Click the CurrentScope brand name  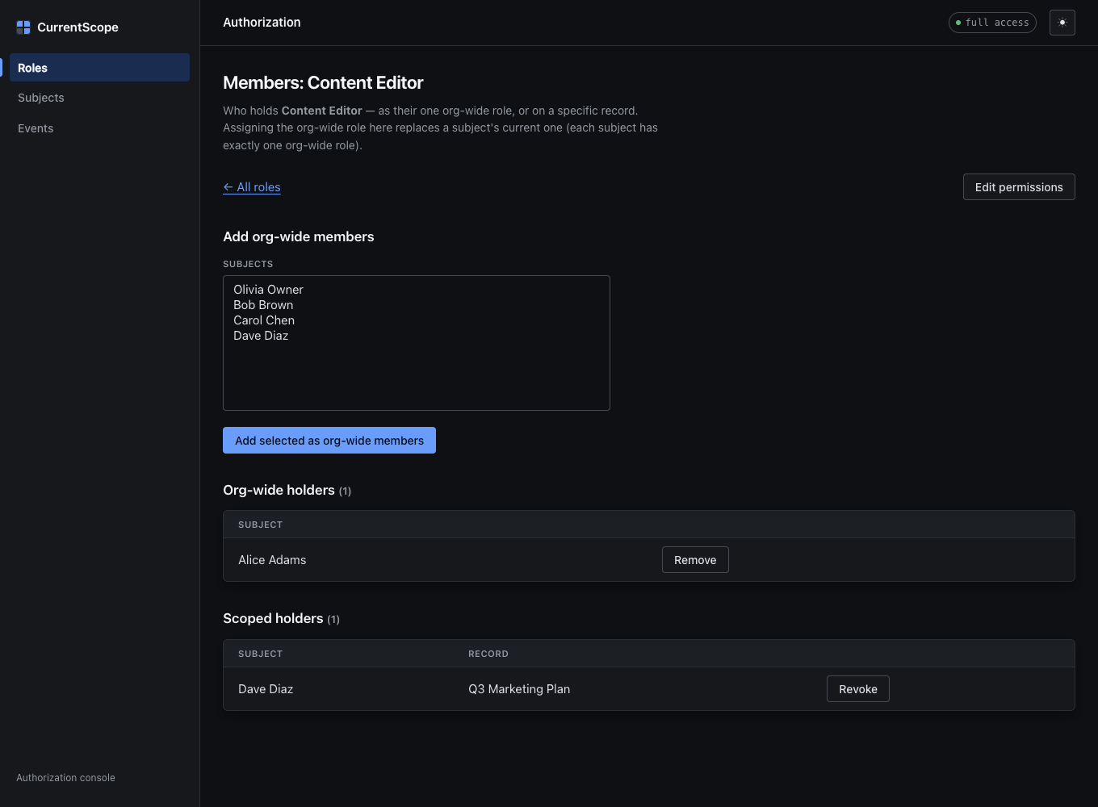(78, 27)
